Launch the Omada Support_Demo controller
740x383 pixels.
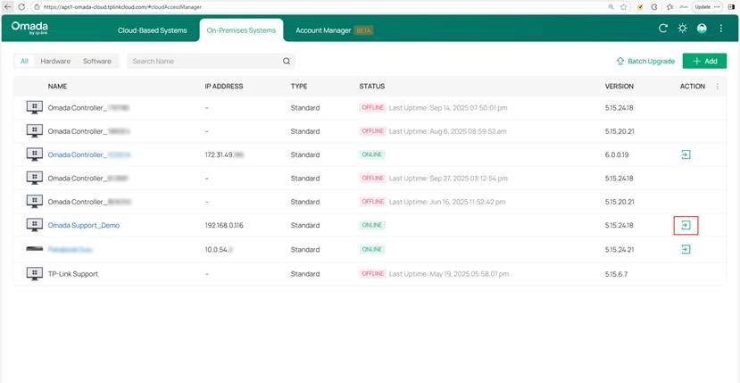click(x=686, y=226)
